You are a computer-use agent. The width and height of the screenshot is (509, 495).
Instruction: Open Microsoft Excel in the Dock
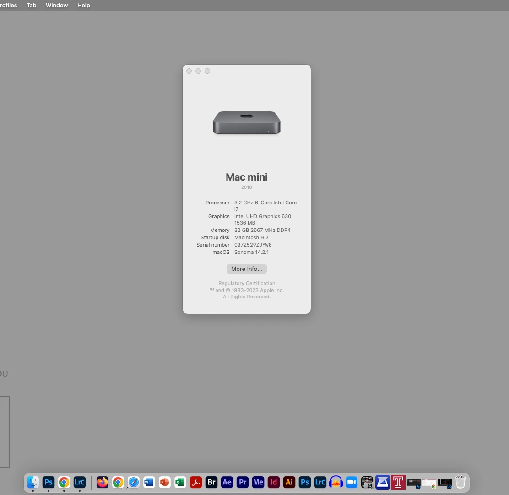pos(180,482)
